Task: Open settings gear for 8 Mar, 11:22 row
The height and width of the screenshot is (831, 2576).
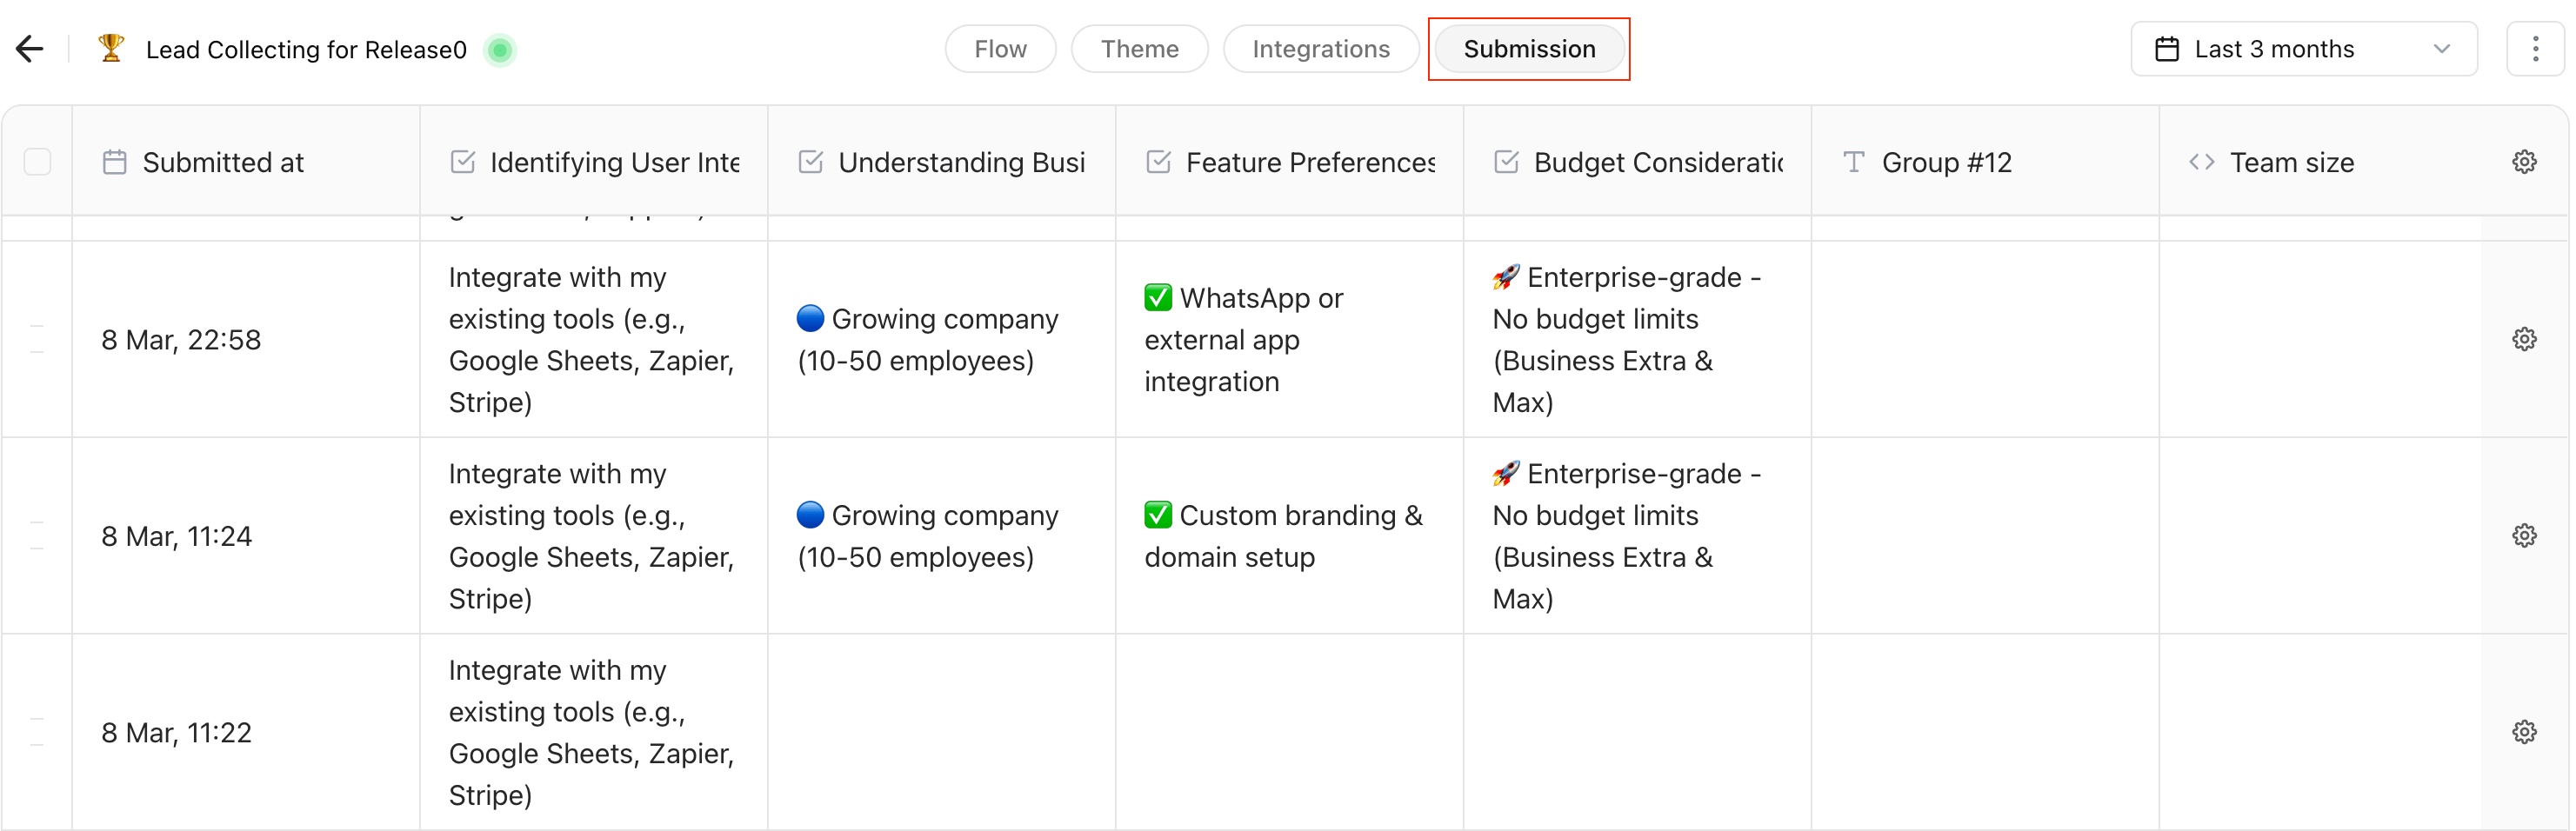Action: coord(2523,732)
